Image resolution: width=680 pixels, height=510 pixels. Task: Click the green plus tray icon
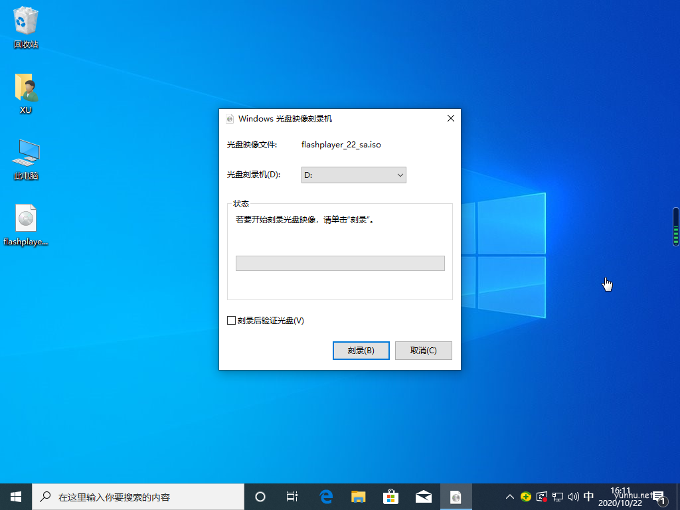click(526, 497)
